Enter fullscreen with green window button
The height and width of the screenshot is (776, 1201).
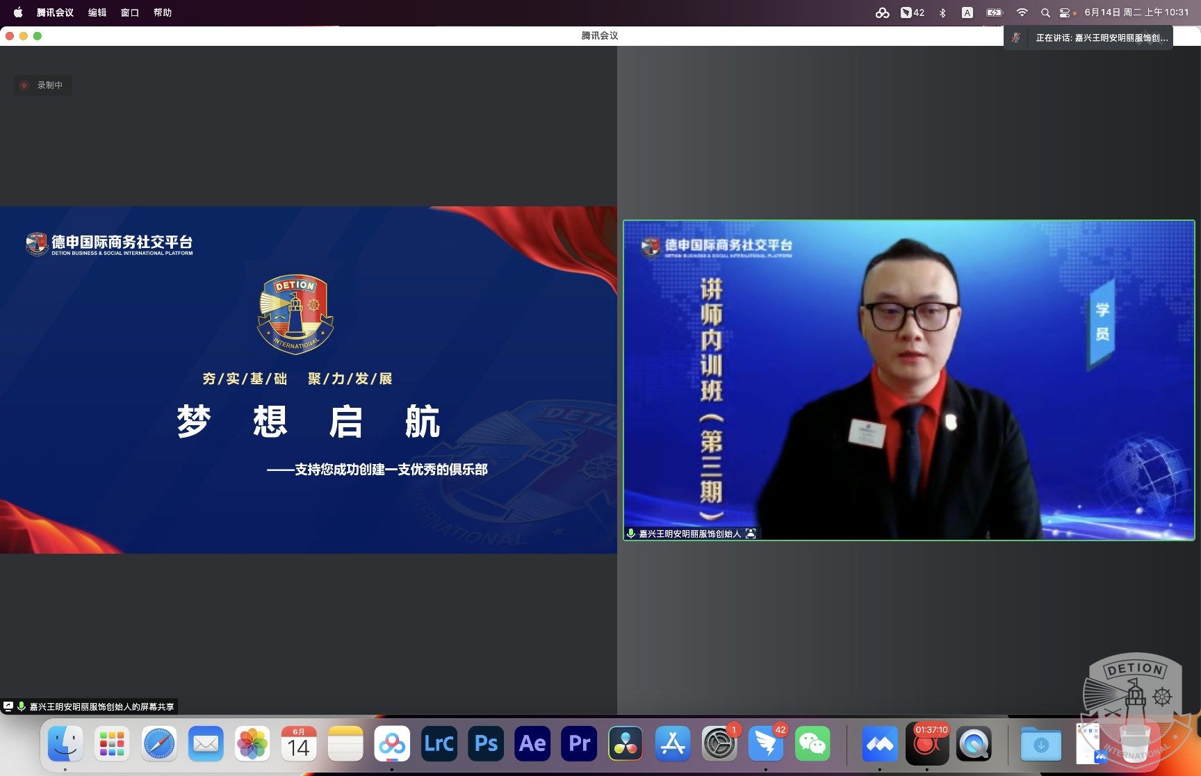[x=38, y=35]
